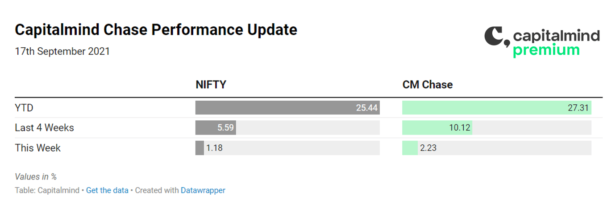Click the 'Values in %' note

click(x=36, y=177)
